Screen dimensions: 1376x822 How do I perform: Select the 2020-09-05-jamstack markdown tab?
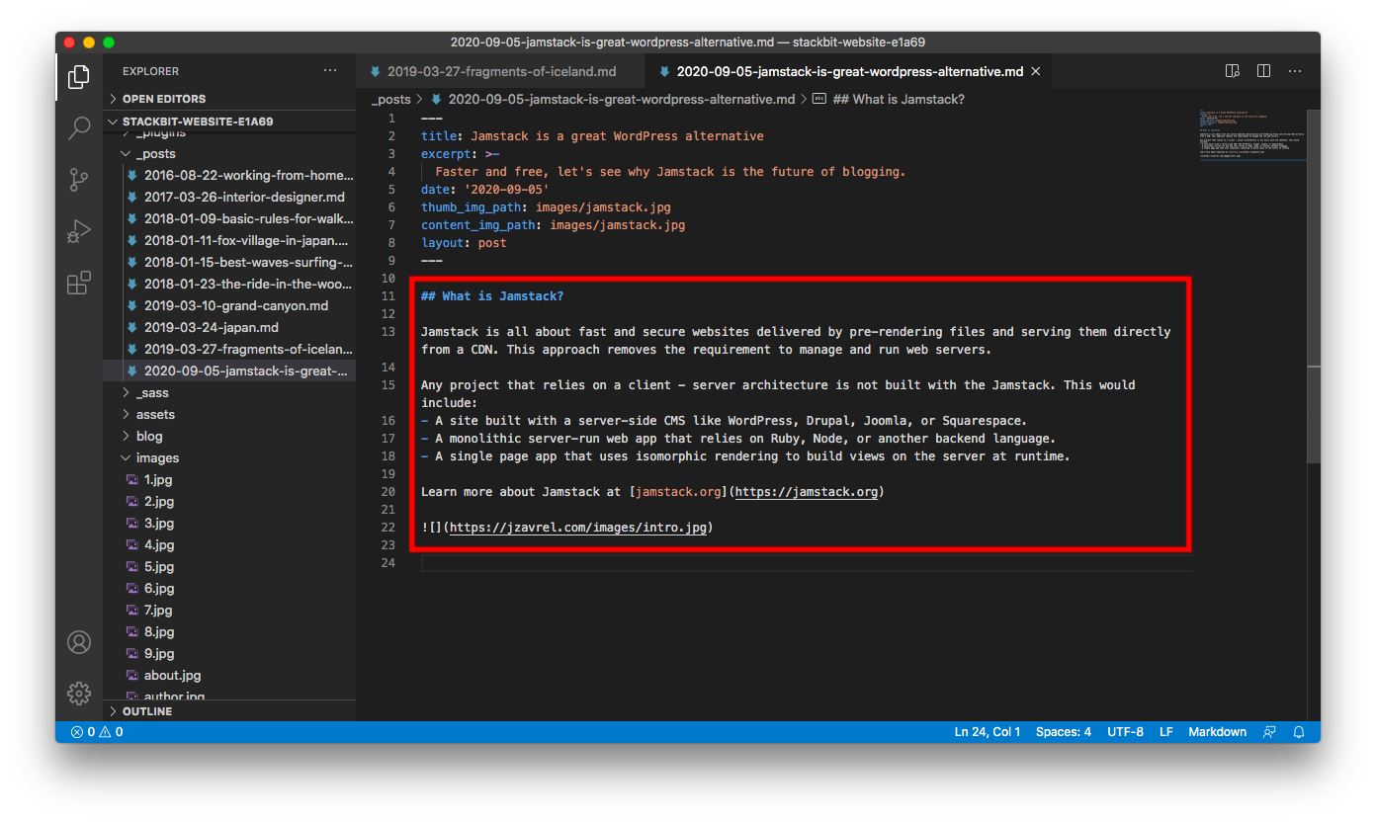click(849, 71)
